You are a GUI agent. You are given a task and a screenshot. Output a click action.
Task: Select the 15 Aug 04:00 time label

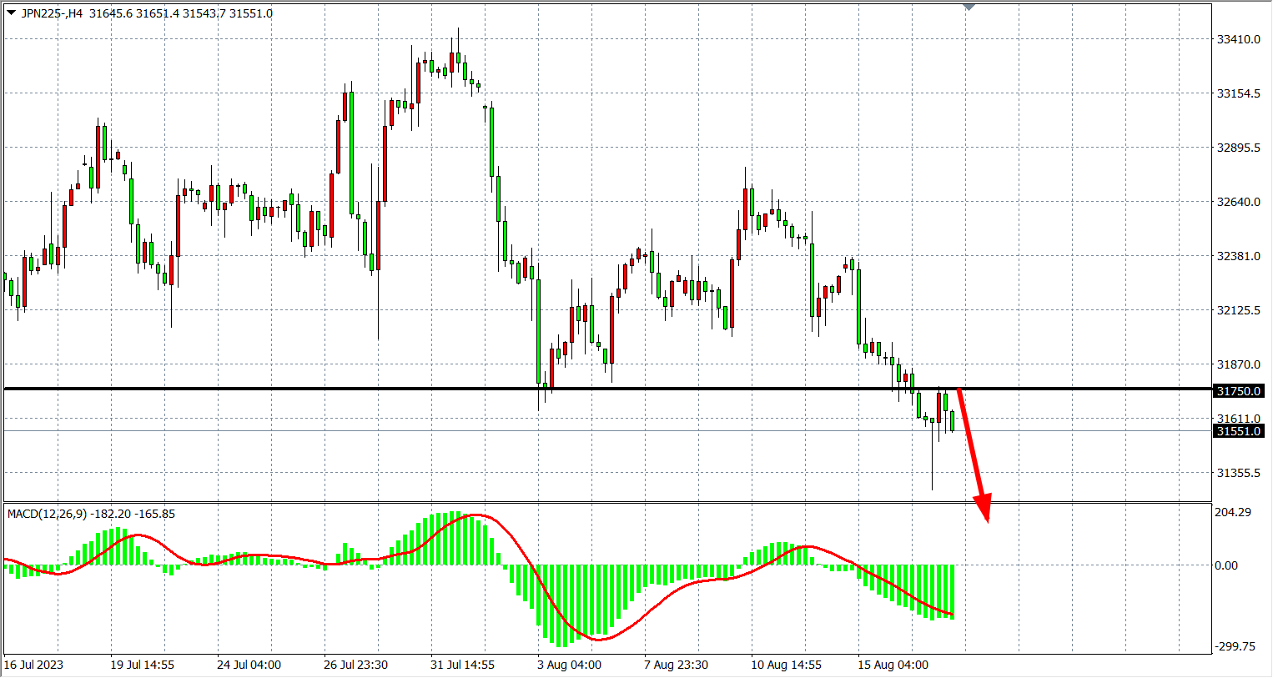click(x=893, y=665)
